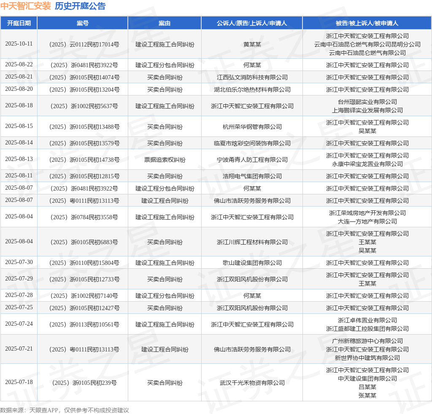Click date 2025-07-21
This screenshot has height=414, width=432.
click(19, 349)
